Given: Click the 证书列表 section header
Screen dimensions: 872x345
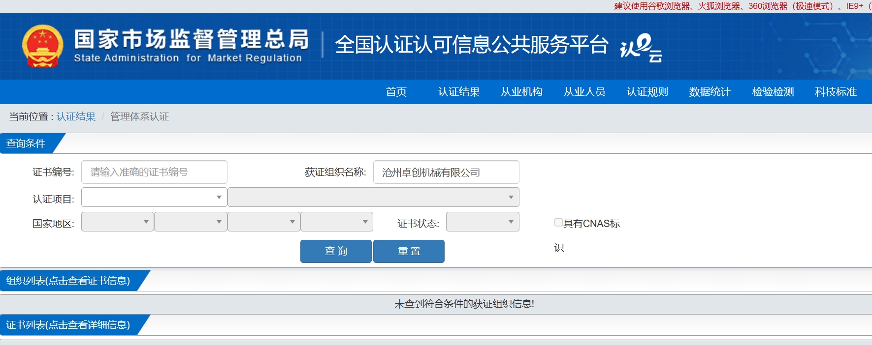Looking at the screenshot, I should (68, 325).
